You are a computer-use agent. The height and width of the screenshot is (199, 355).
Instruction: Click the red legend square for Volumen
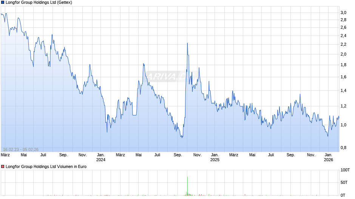[3, 166]
